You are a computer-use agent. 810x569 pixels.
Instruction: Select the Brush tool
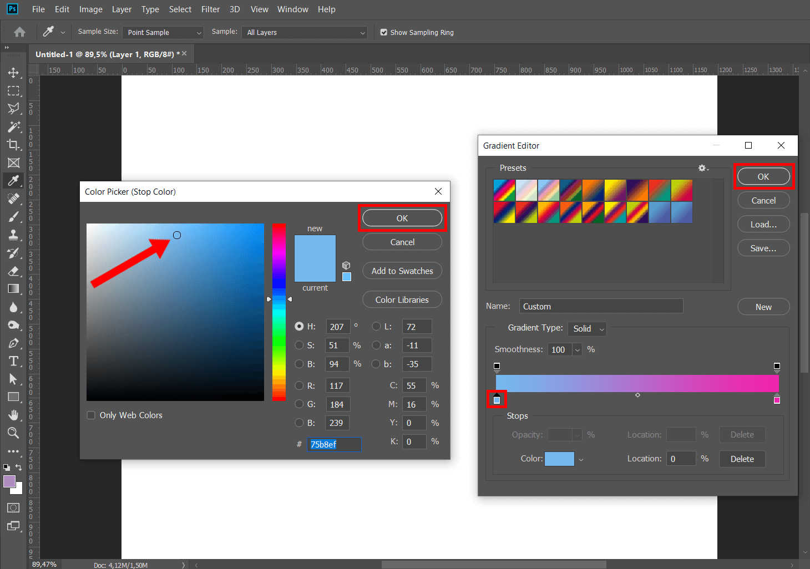14,216
